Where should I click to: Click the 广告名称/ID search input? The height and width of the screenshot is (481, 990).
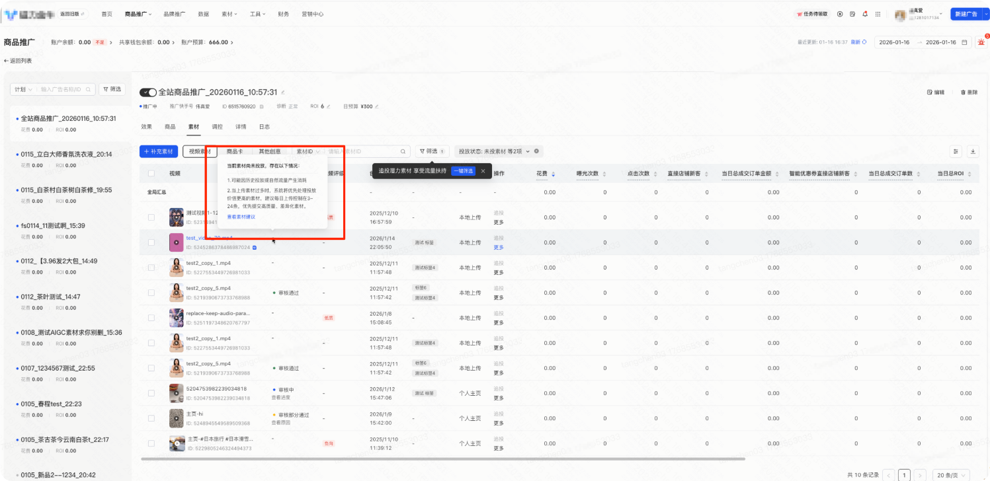coord(65,89)
